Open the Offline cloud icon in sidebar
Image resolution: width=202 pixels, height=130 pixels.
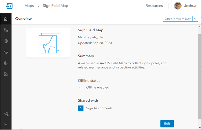[6, 52]
